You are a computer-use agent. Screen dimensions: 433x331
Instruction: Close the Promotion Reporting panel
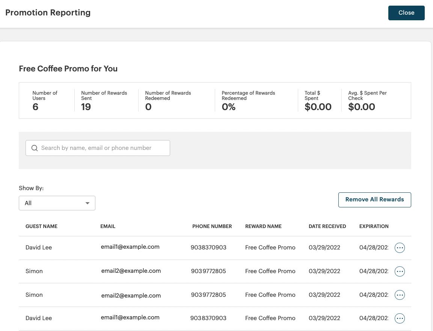[406, 13]
